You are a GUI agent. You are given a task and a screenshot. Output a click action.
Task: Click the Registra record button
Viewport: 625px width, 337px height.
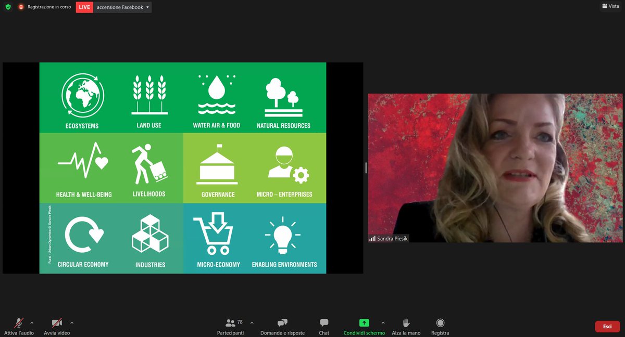pyautogui.click(x=440, y=327)
